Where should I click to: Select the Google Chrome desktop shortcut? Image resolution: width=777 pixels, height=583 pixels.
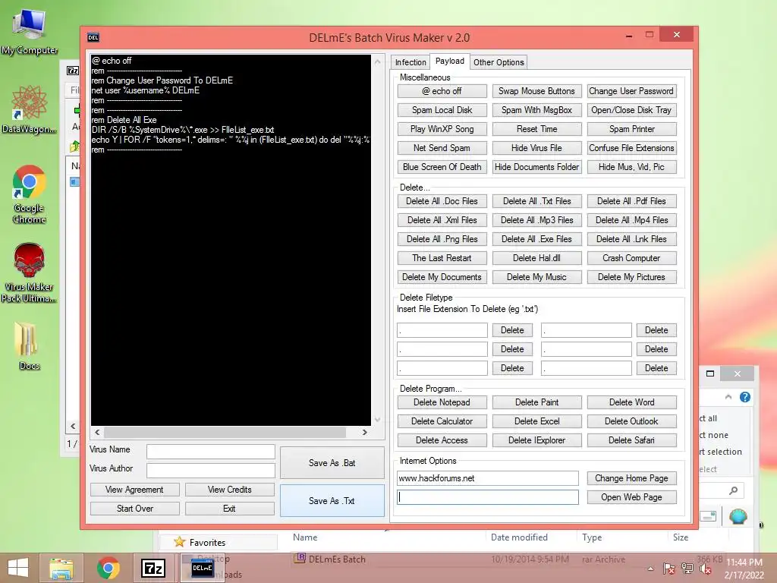coord(30,194)
